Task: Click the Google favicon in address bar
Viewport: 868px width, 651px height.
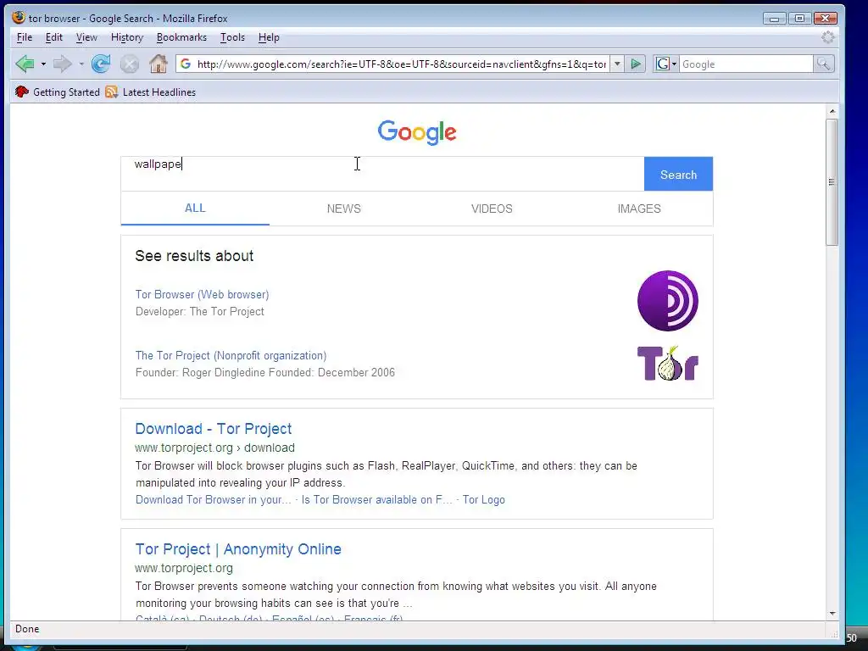Action: (x=186, y=64)
